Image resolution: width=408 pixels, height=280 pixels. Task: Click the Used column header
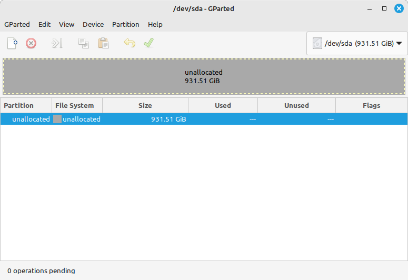223,105
